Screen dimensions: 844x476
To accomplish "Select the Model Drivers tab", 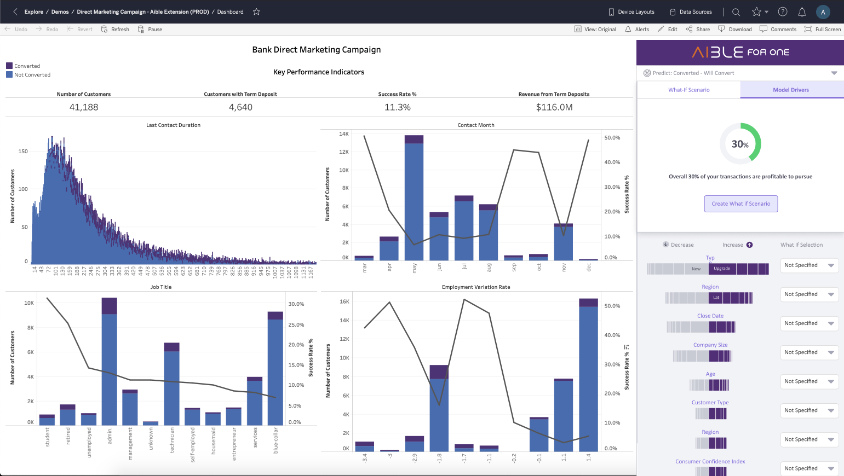I will [x=791, y=90].
